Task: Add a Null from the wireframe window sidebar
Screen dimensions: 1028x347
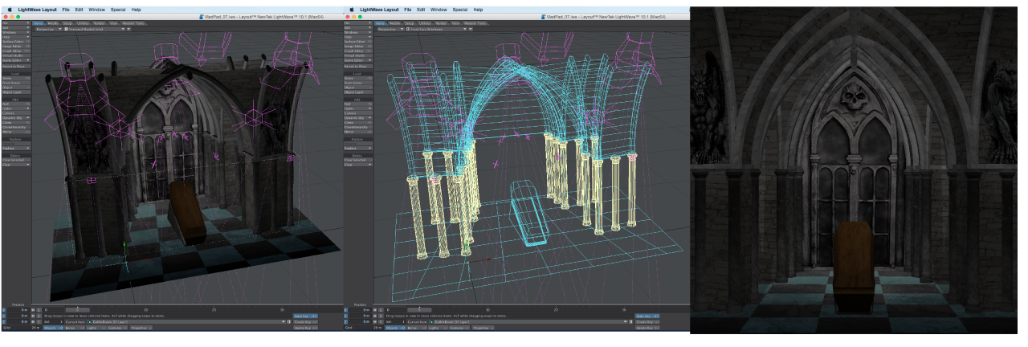Action: pos(355,104)
